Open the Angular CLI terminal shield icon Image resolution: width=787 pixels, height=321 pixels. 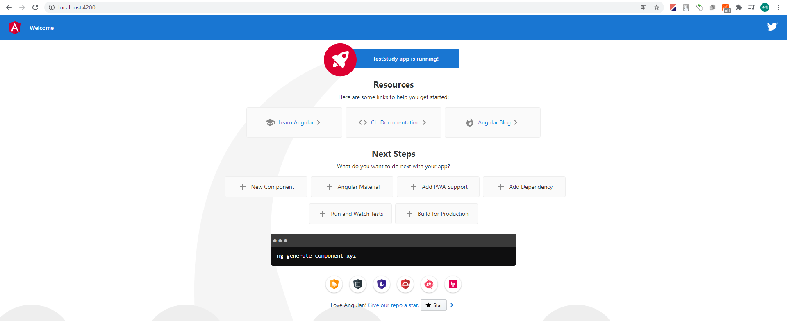[358, 284]
